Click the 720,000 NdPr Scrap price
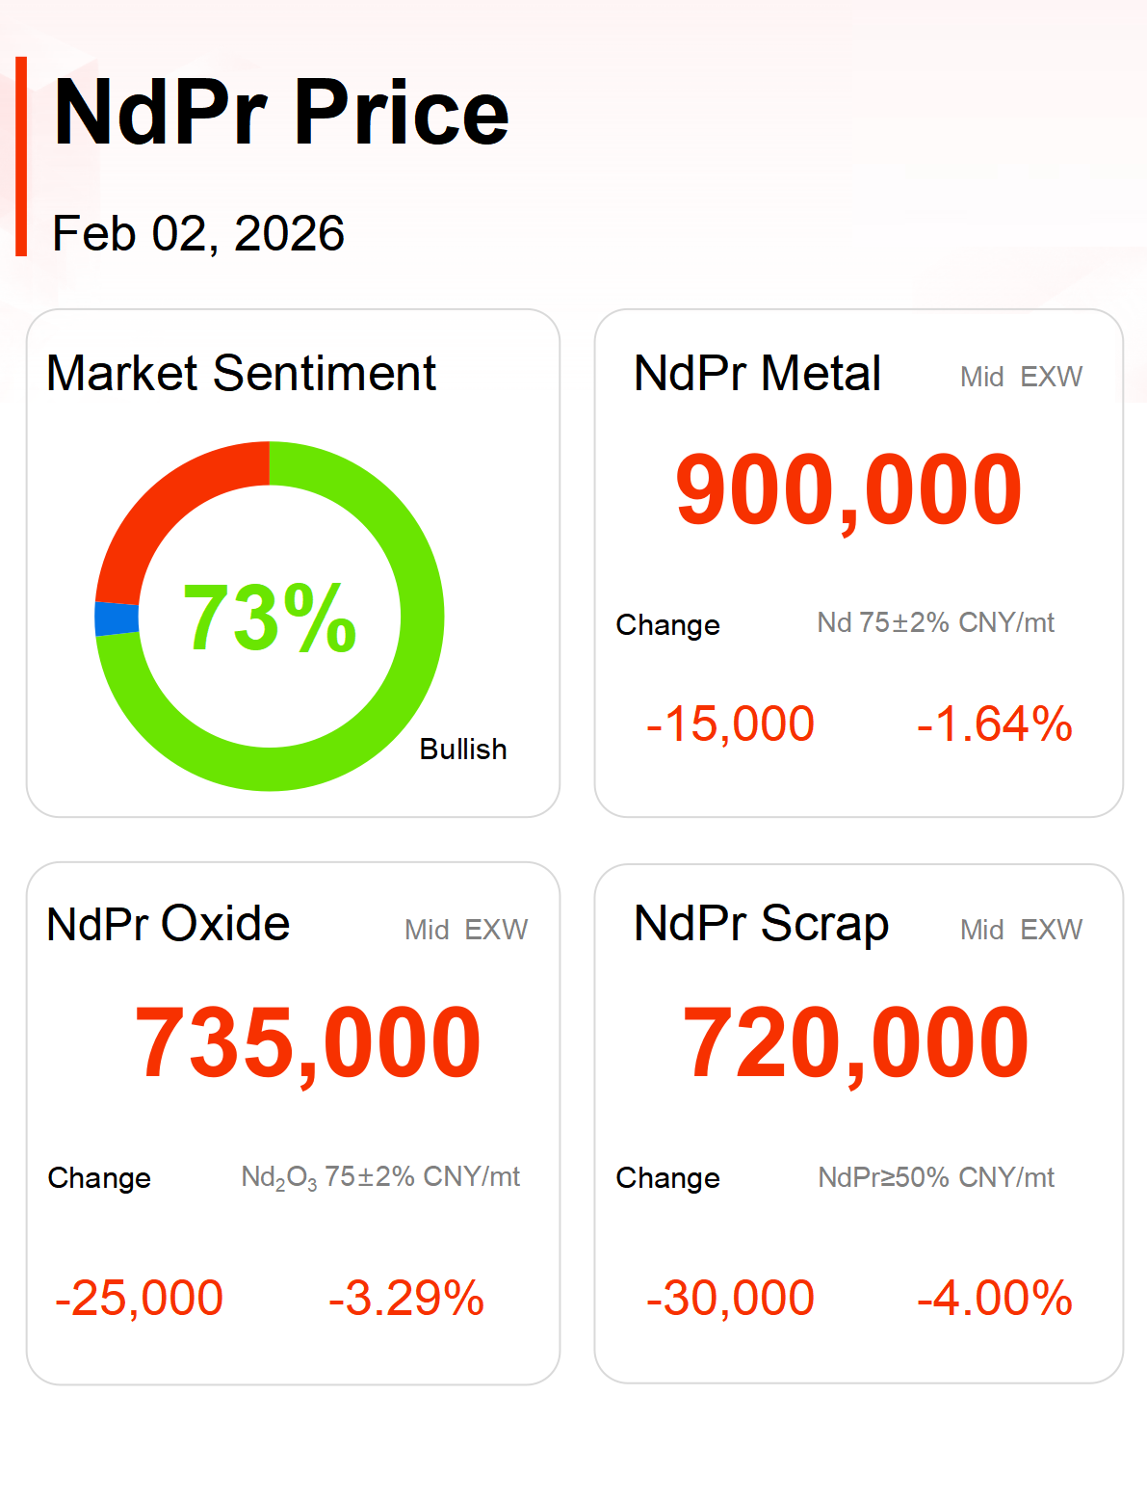Screen dimensions: 1147x1500 pyautogui.click(x=855, y=1043)
